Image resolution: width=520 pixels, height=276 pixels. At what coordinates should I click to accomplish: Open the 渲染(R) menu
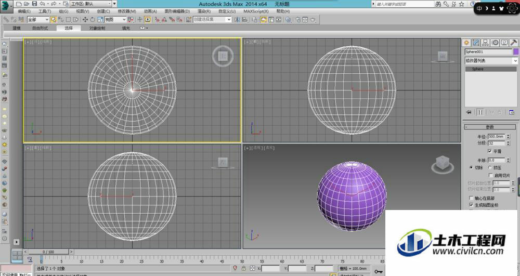point(204,11)
